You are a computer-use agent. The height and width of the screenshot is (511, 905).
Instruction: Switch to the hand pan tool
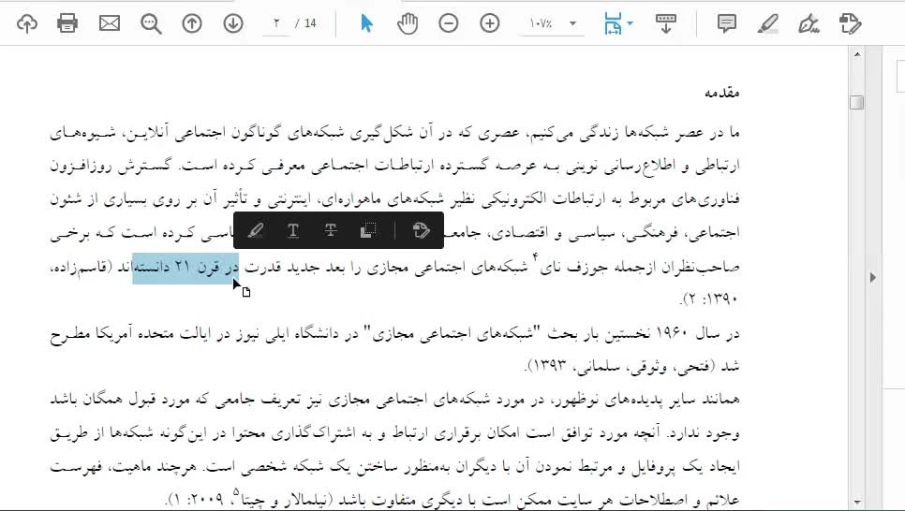408,23
